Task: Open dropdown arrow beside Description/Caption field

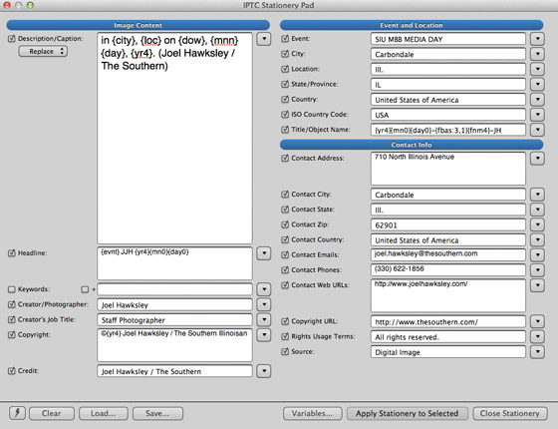Action: [x=264, y=39]
